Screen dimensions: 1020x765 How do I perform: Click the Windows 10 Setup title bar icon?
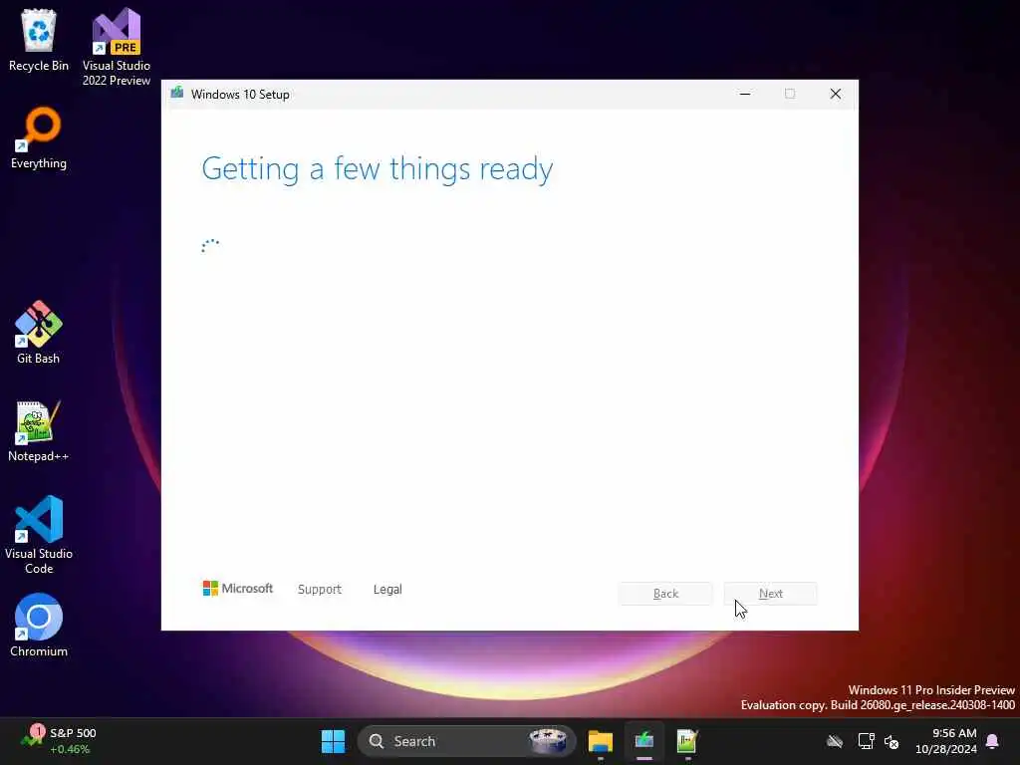[x=177, y=93]
